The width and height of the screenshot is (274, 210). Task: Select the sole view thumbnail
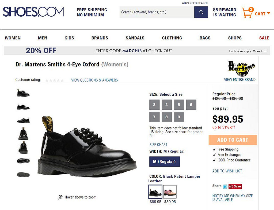point(23,175)
